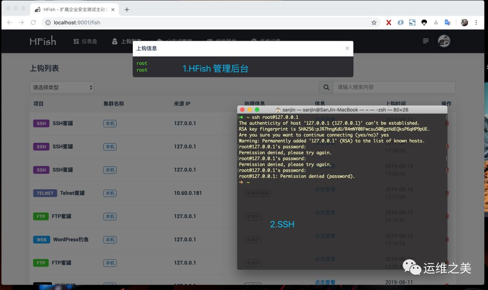488x290 pixels.
Task: Click 本机 badge in the Telnet蜜罐 row
Action: (x=110, y=193)
